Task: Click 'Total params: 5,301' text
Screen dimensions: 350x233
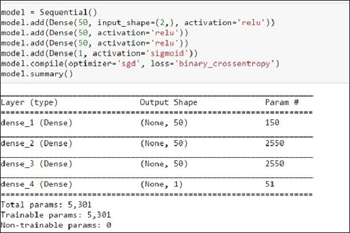Action: click(46, 205)
